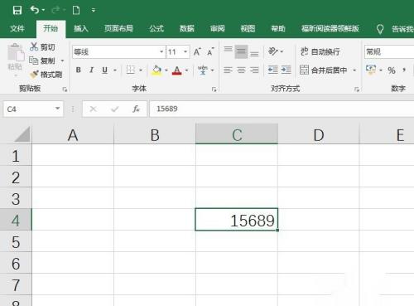This screenshot has width=414, height=306.
Task: Create a new blank document icon
Action: pyautogui.click(x=76, y=11)
